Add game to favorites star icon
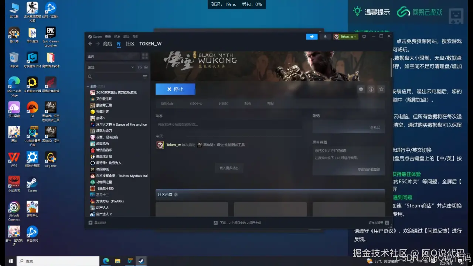473x266 pixels. click(381, 89)
